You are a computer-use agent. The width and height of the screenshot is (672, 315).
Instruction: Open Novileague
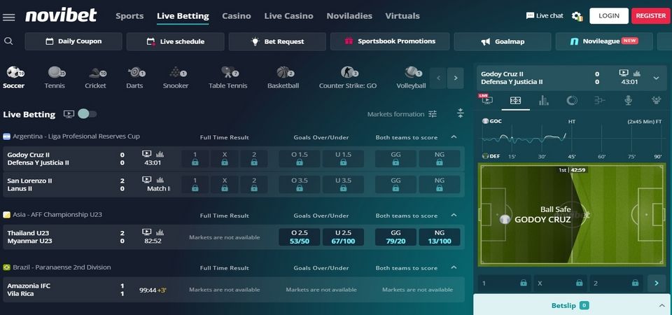coord(604,41)
